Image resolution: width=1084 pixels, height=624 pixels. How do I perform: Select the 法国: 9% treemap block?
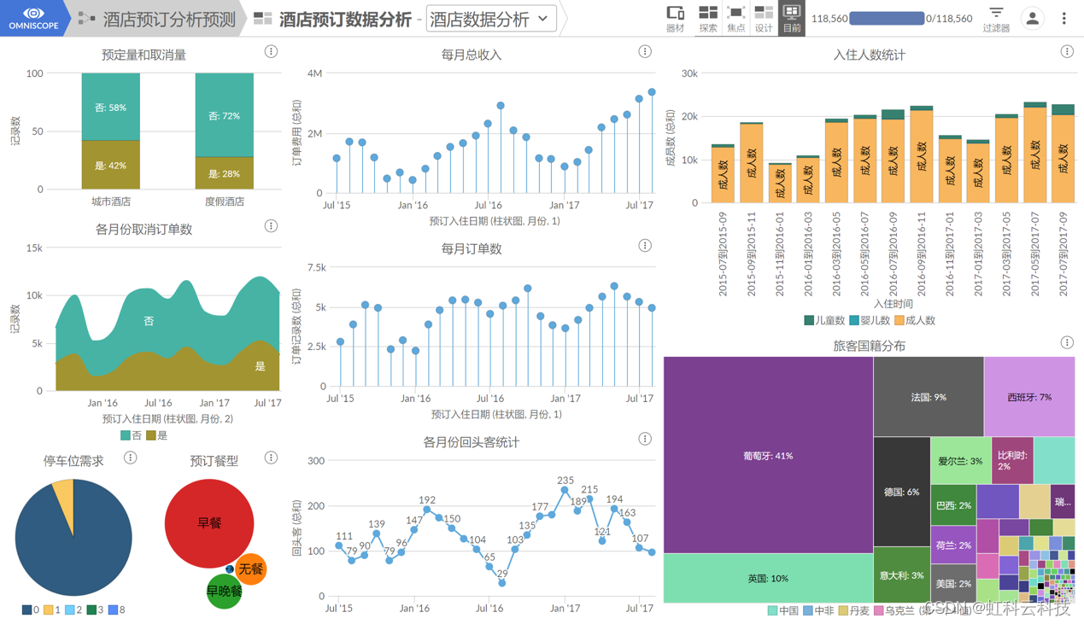pyautogui.click(x=929, y=397)
